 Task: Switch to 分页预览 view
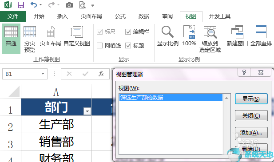click(30, 39)
